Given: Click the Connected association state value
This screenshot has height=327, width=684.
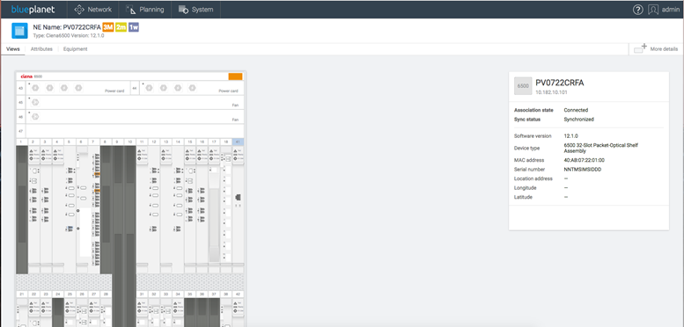Looking at the screenshot, I should tap(576, 110).
